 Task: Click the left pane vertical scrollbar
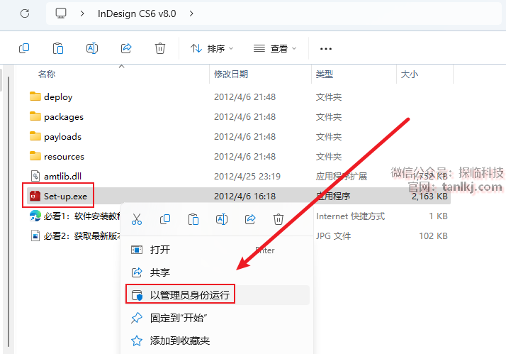coord(9,211)
